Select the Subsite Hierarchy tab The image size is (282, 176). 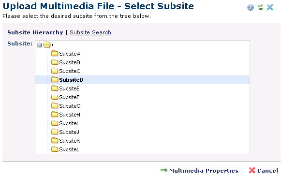click(x=35, y=32)
